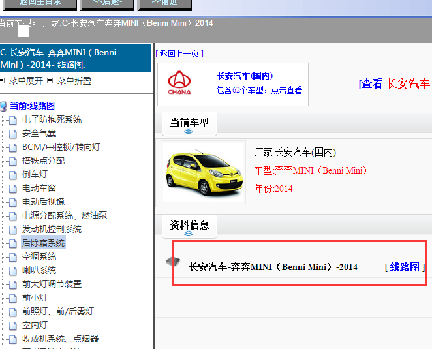432x349 pixels.
Task: Click page icon beside 前照灯、前/后雾灯
Action: [x=12, y=312]
